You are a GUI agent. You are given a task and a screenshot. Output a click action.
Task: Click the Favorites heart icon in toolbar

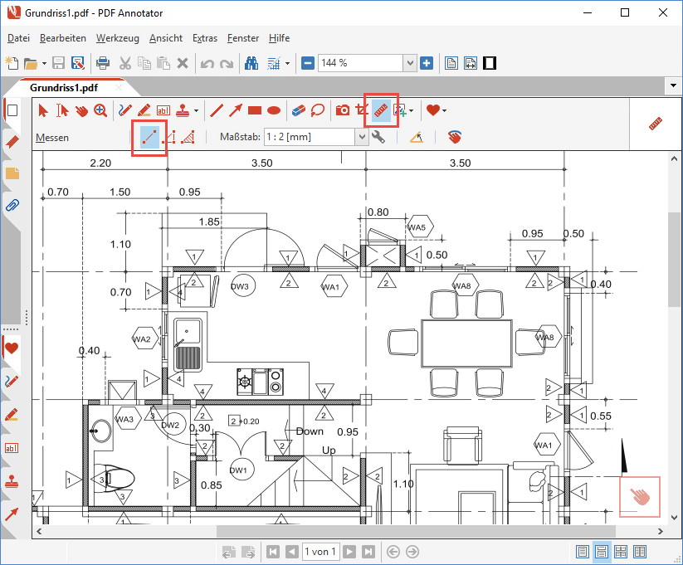point(433,110)
